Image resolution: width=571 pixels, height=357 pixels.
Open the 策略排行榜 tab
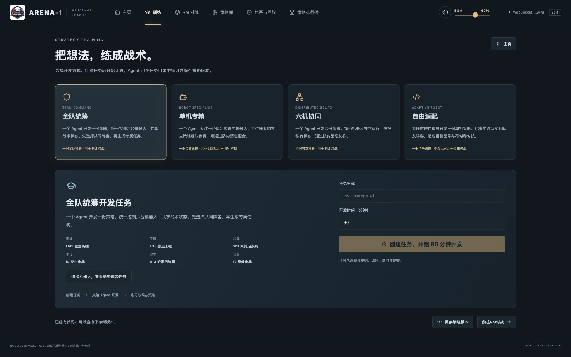point(304,12)
